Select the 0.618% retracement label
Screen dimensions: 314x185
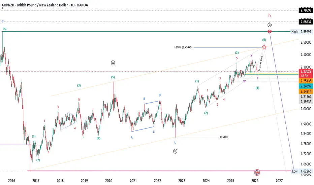[224, 137]
